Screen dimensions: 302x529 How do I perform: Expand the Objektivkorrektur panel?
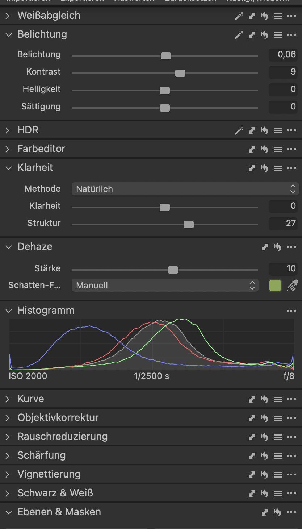point(8,418)
